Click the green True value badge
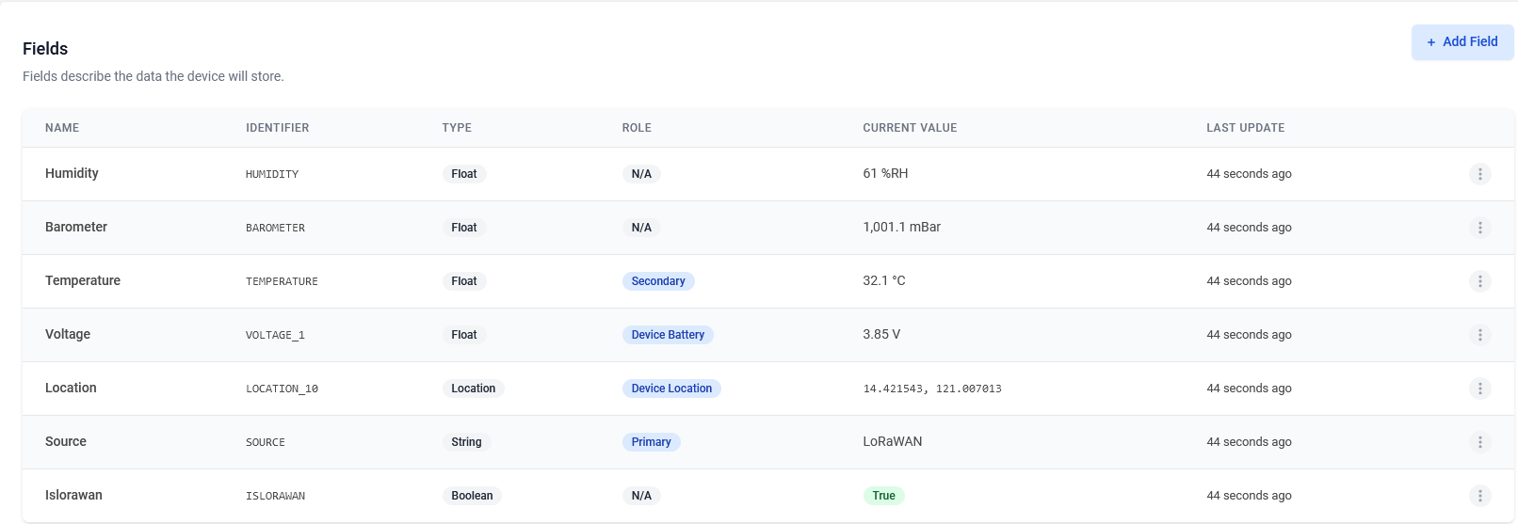 pyautogui.click(x=883, y=496)
